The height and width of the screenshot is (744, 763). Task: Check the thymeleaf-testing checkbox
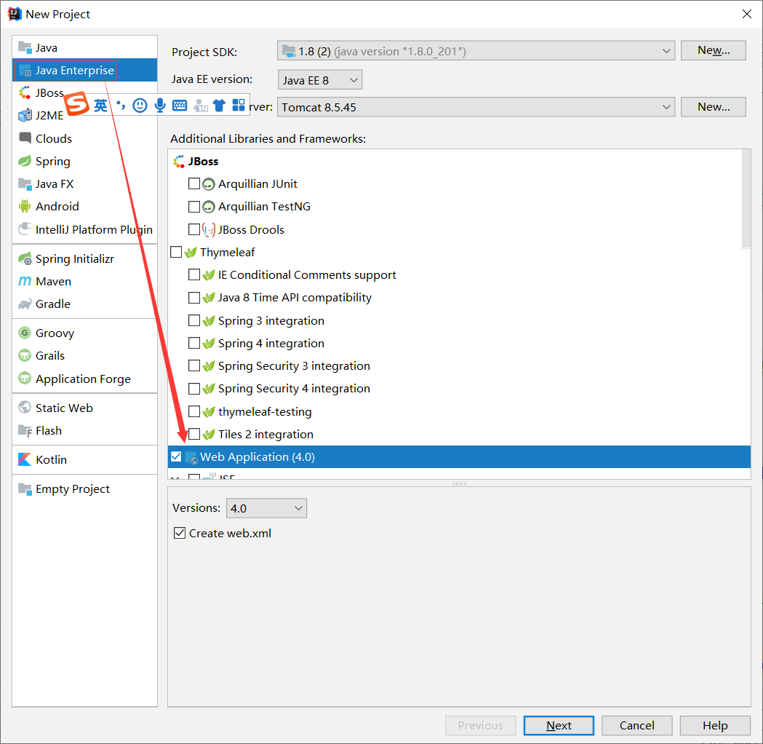click(x=194, y=411)
